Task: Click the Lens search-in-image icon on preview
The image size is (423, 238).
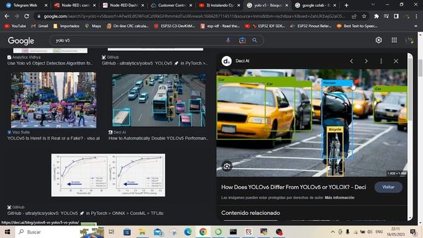Action: pos(227,166)
